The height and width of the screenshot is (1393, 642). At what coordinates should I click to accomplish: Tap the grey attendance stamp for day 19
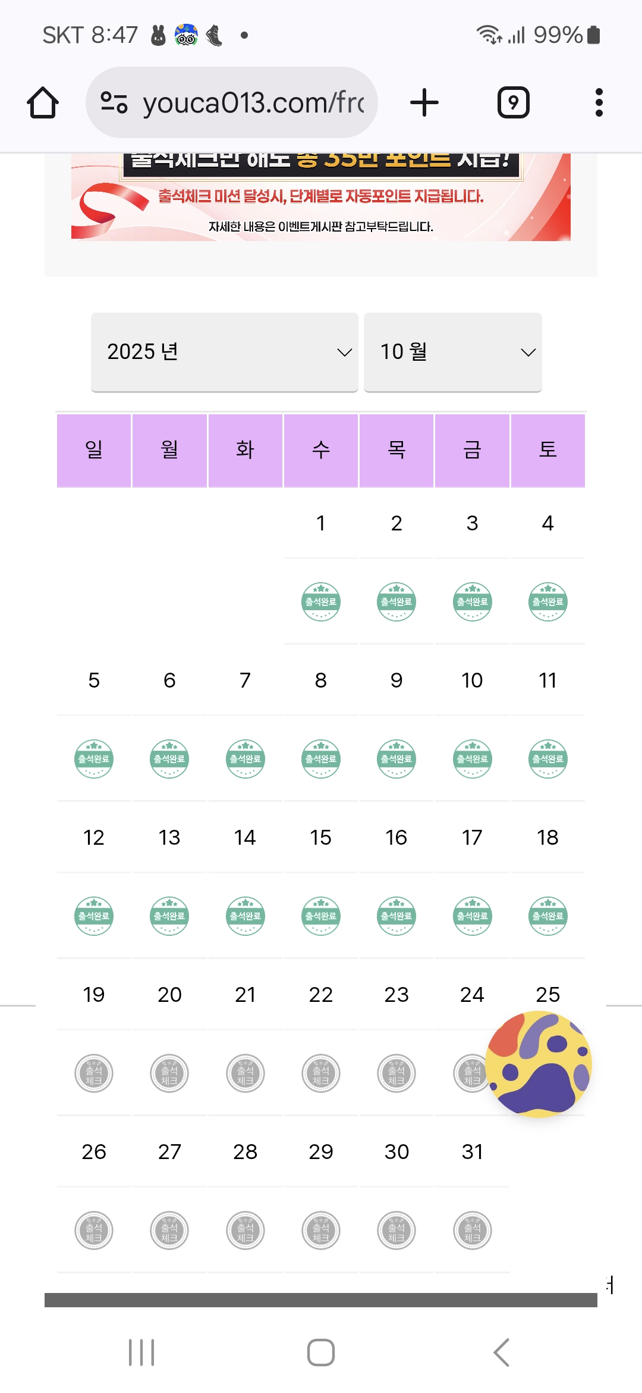tap(94, 1073)
